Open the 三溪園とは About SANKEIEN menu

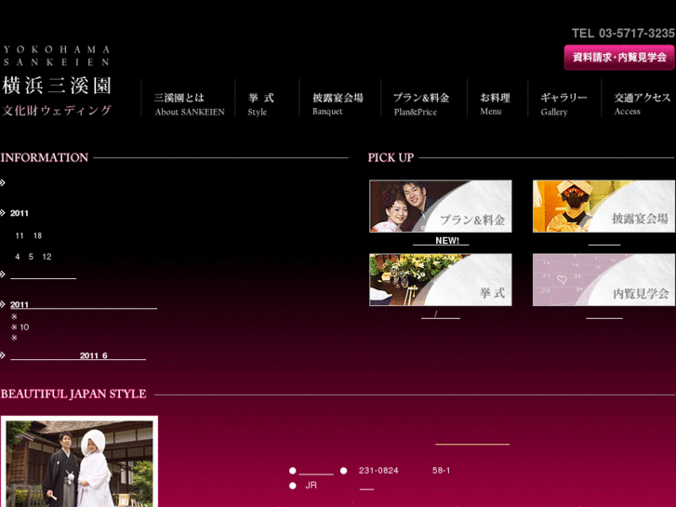click(x=190, y=104)
